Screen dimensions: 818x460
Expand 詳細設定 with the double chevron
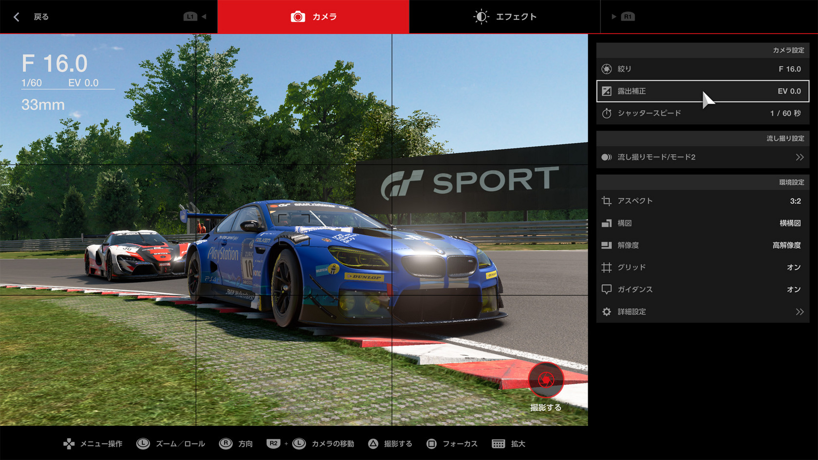click(799, 312)
